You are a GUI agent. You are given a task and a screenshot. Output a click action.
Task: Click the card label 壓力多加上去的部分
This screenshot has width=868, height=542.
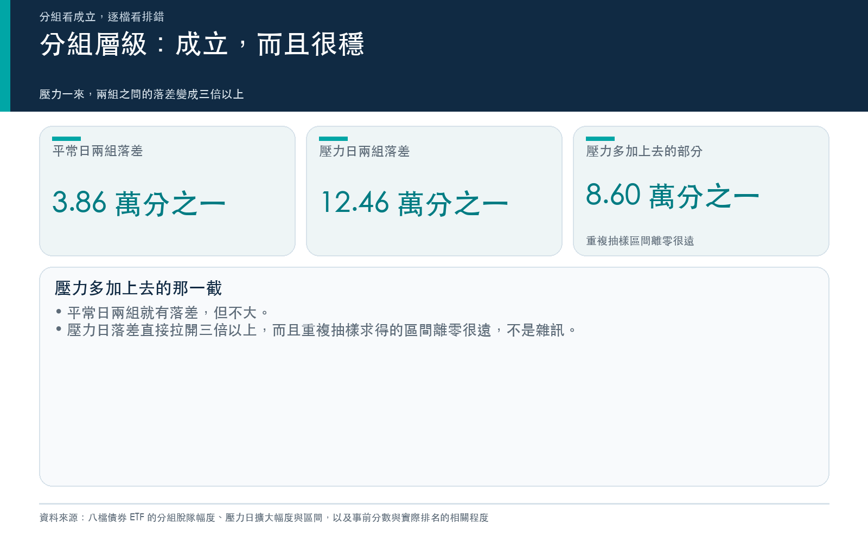(644, 151)
